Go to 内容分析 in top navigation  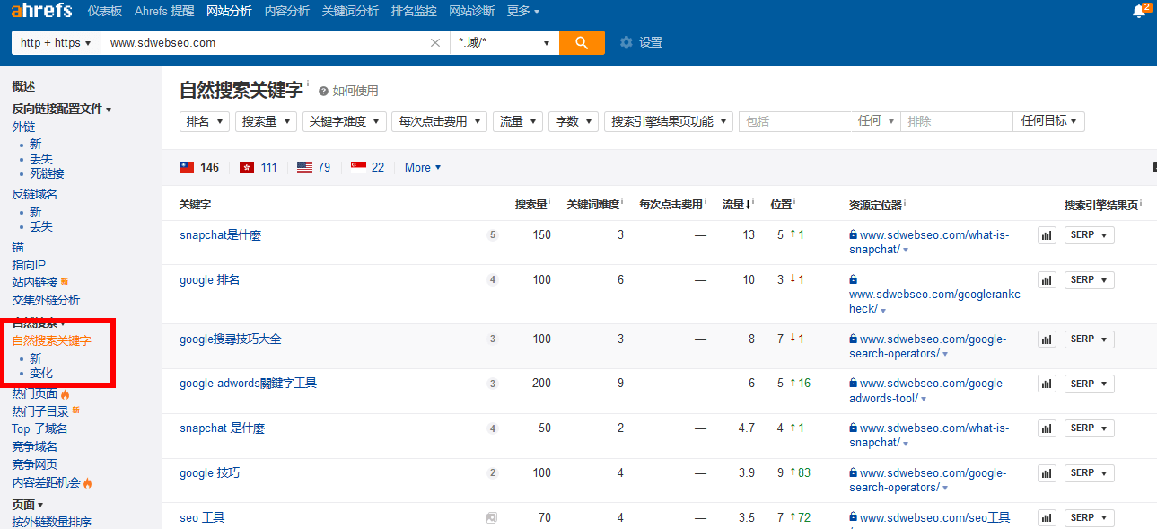(287, 11)
